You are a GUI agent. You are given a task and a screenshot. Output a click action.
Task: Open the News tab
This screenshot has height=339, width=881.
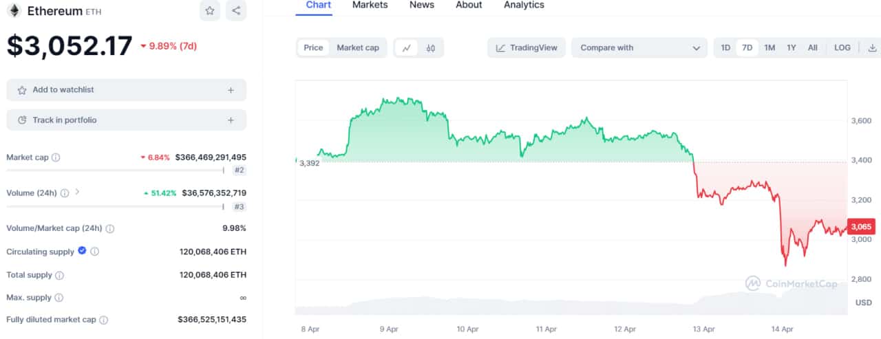coord(422,6)
